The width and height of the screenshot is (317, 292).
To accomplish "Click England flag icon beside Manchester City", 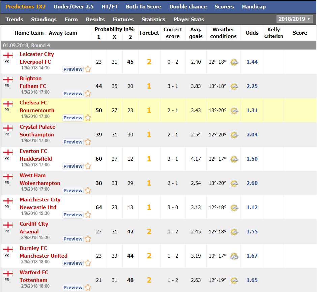I will coord(8,201).
